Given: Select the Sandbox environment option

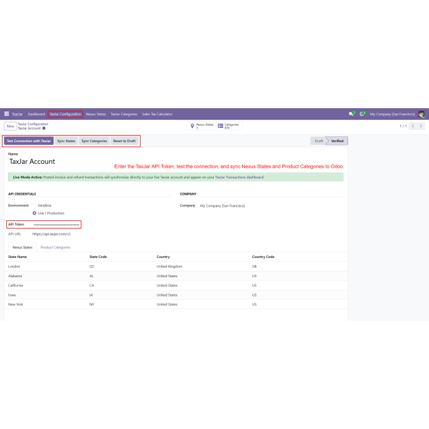Looking at the screenshot, I should pos(35,205).
